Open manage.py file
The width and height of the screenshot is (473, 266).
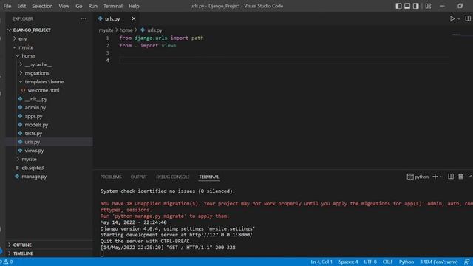34,177
